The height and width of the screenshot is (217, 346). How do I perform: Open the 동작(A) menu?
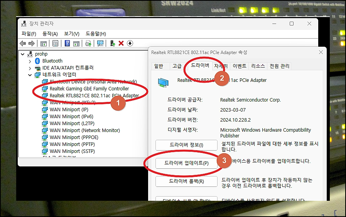[50, 34]
